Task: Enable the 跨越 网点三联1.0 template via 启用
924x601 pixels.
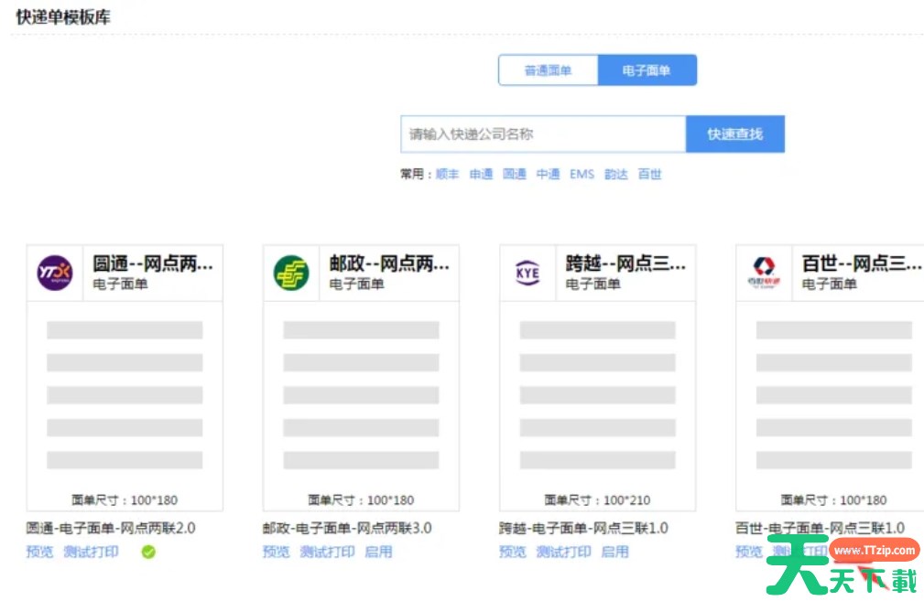Action: tap(614, 552)
